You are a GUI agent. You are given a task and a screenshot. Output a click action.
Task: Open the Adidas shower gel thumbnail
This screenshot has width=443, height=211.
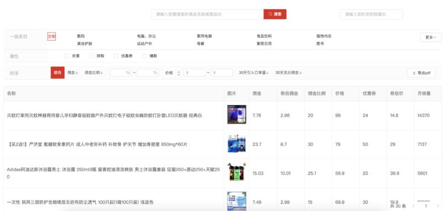[x=237, y=172]
